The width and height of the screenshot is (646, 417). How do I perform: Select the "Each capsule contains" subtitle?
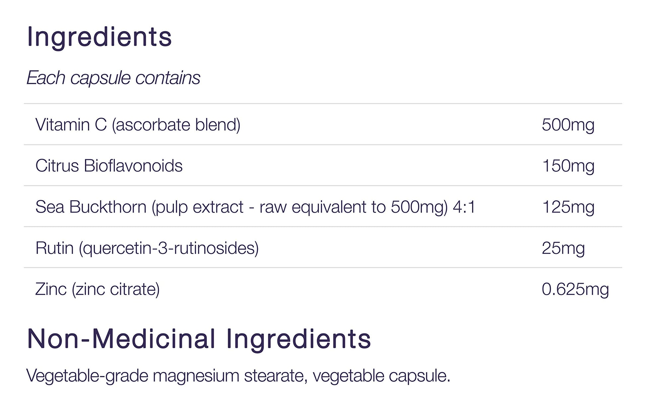pos(113,78)
